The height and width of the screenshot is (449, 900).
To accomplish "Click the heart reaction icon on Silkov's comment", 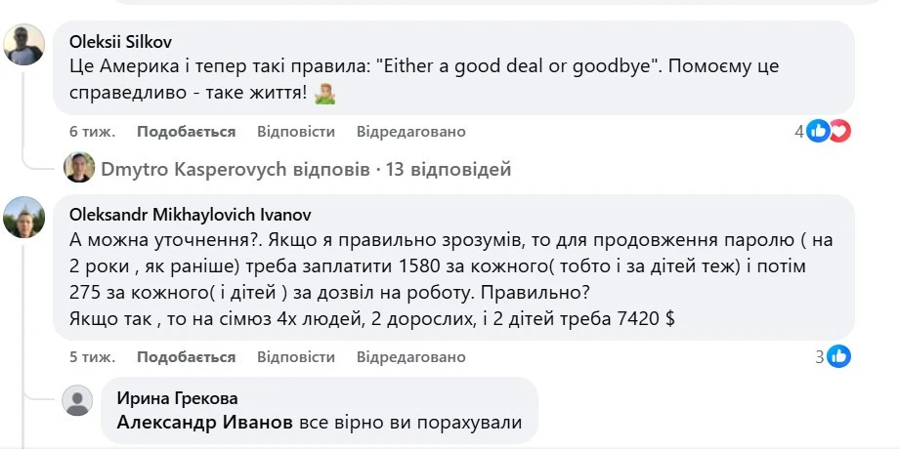I will pyautogui.click(x=838, y=131).
